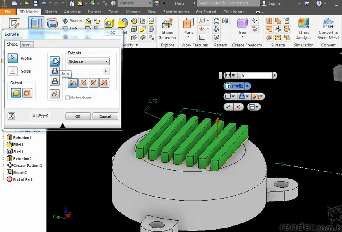Toggle the preview eyeglasses checkbox
342x232 pixels.
(34, 116)
